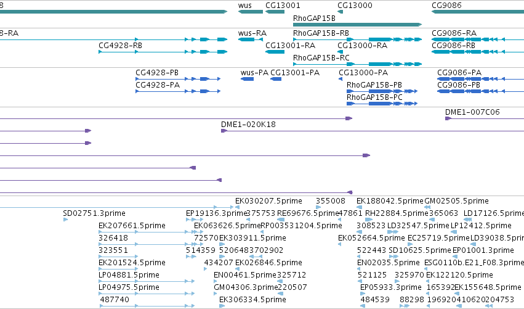Select transcript CG13000-RA
This screenshot has width=524, height=309.
[362, 46]
